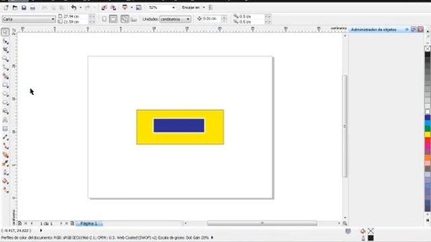Select the Blend effects tool
Viewport: 431px width, 242px height.
(x=5, y=155)
